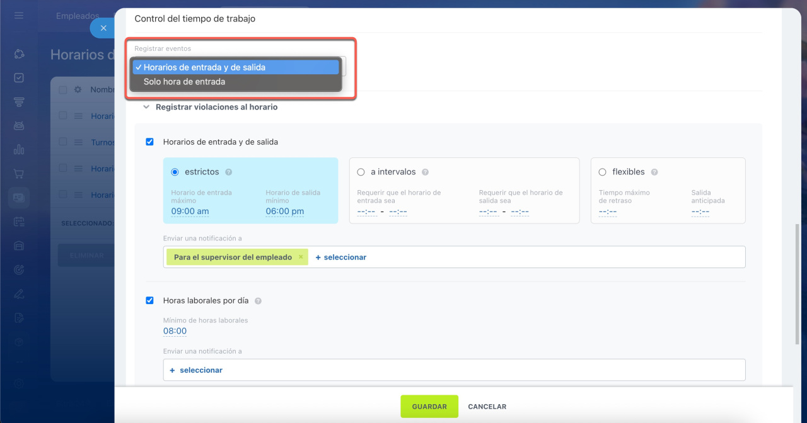Click help icon next to estrictos
Image resolution: width=807 pixels, height=423 pixels.
(x=229, y=172)
